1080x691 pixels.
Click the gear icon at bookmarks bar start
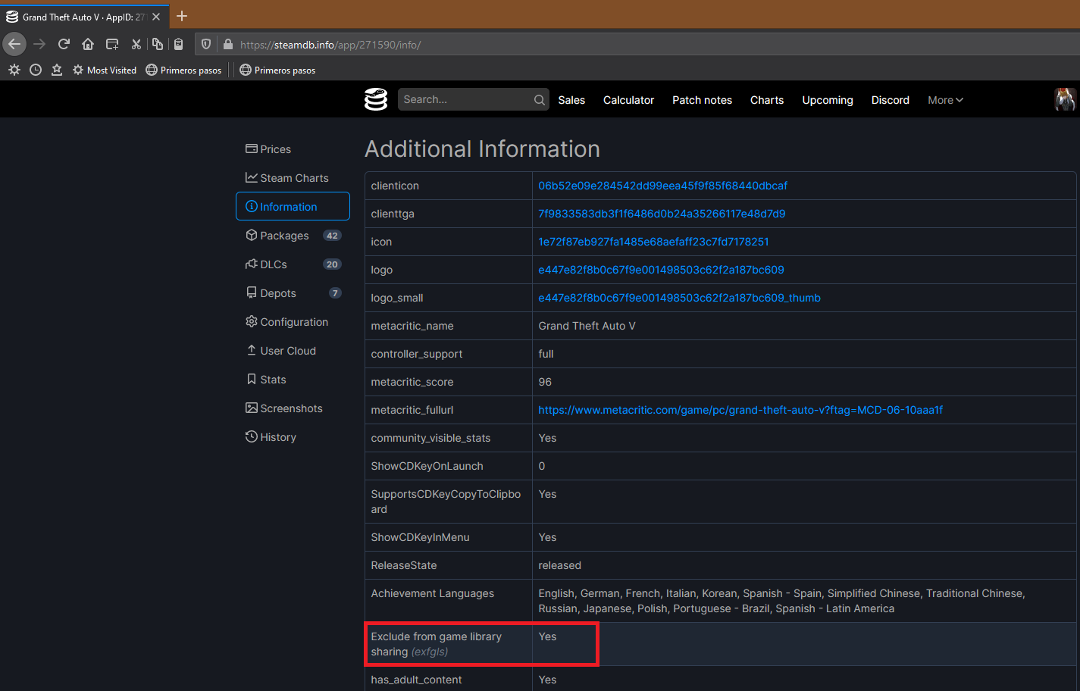tap(14, 70)
